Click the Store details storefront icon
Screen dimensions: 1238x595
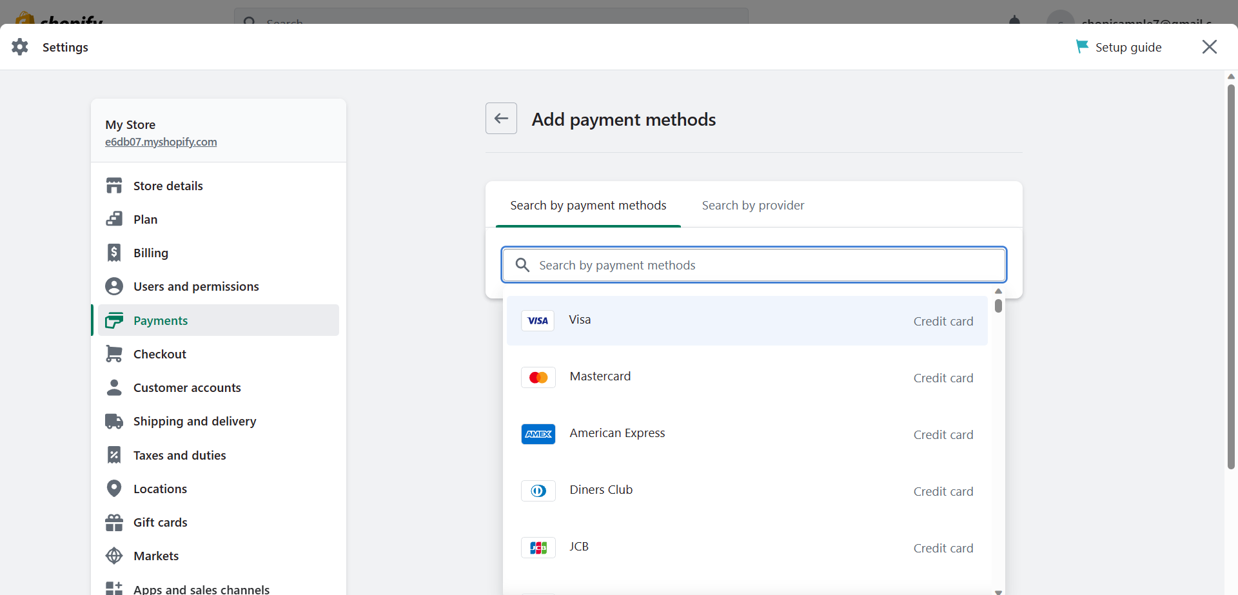pos(114,186)
